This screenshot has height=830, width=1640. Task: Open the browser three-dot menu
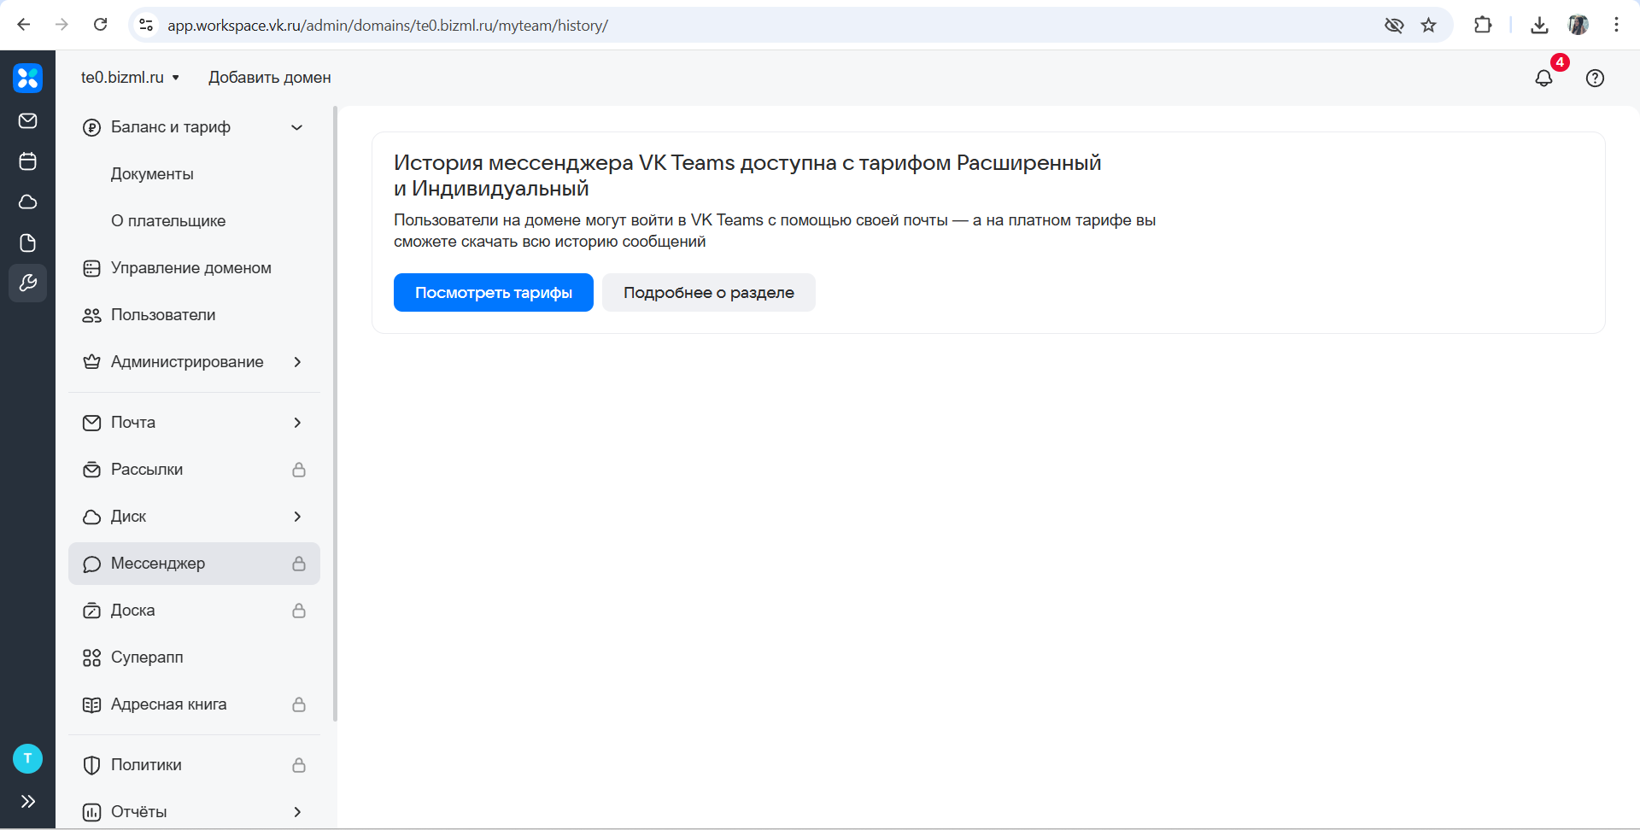pos(1616,25)
